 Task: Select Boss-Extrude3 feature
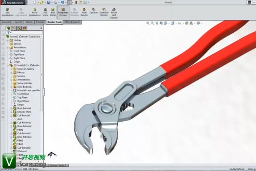coord(22,137)
